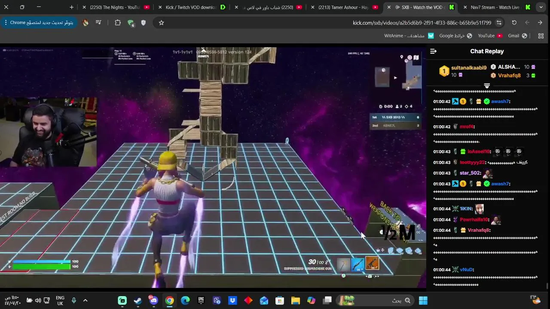The height and width of the screenshot is (309, 550).
Task: Expand the gift leaderboard below the top gifters
Action: [x=487, y=86]
